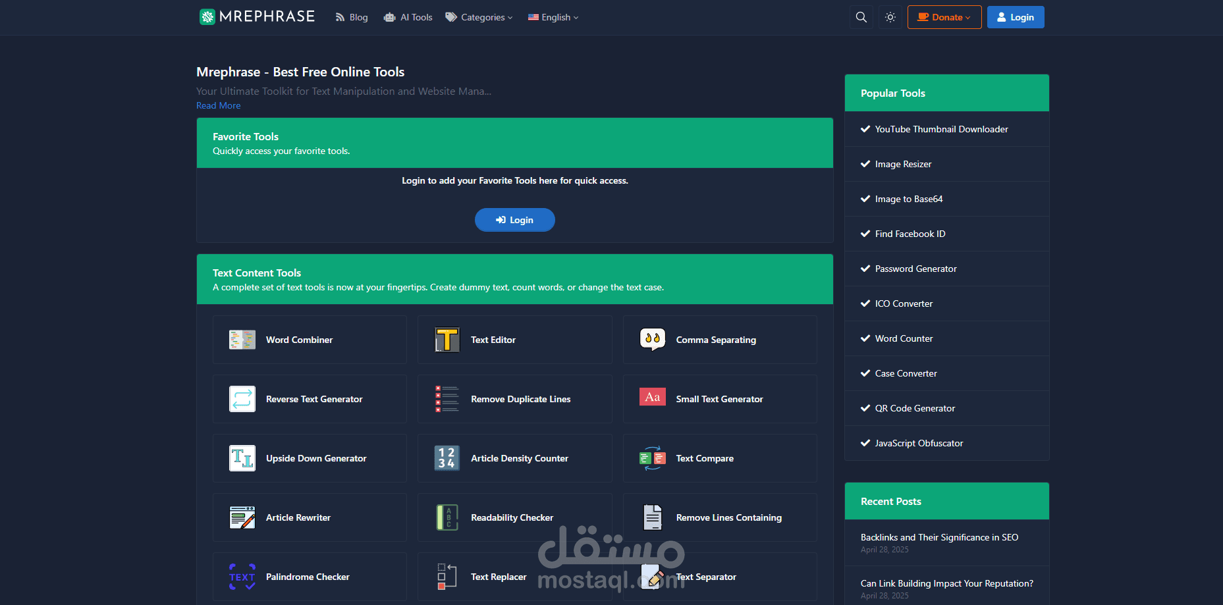Click the Upside Down Generator icon
Image resolution: width=1223 pixels, height=605 pixels.
tap(242, 458)
